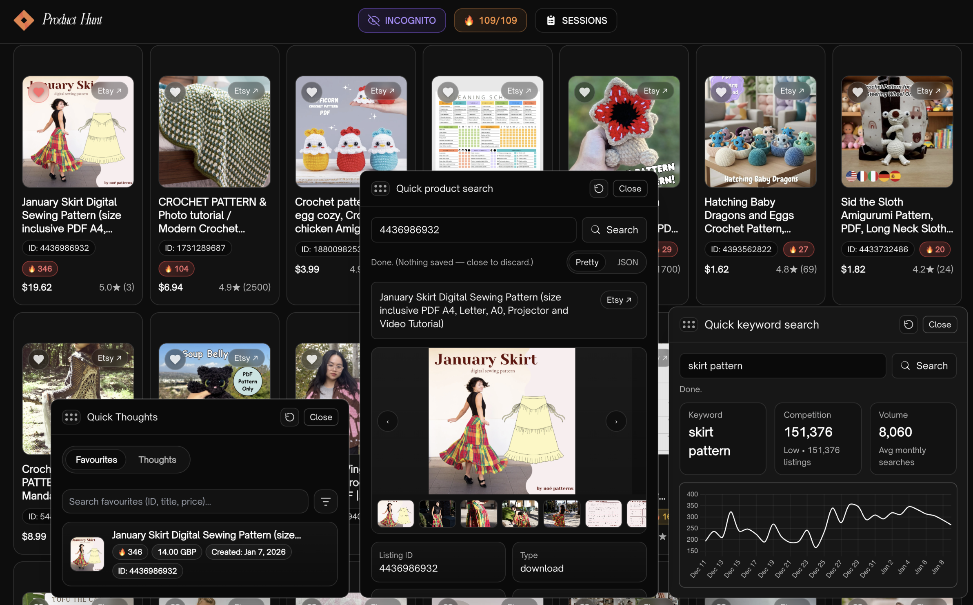The height and width of the screenshot is (605, 973).
Task: Open the Etsy link in product result
Action: (x=619, y=300)
